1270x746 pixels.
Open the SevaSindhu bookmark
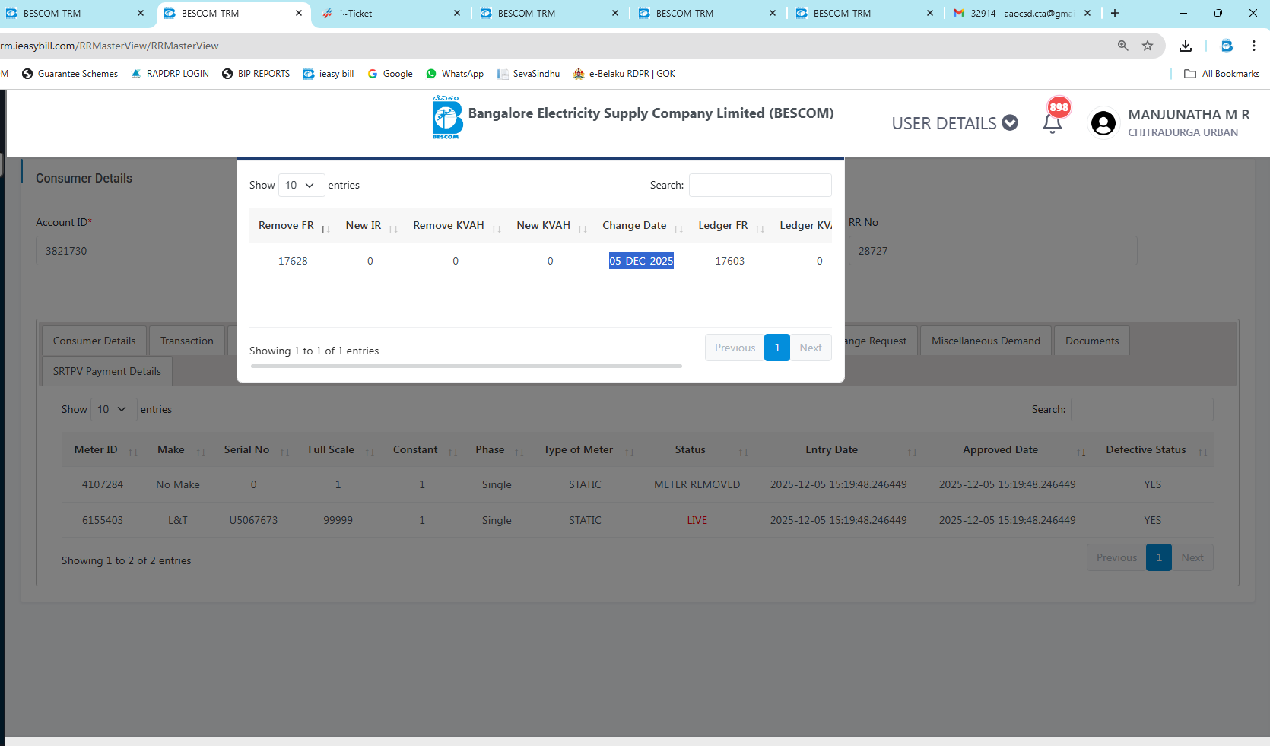529,74
